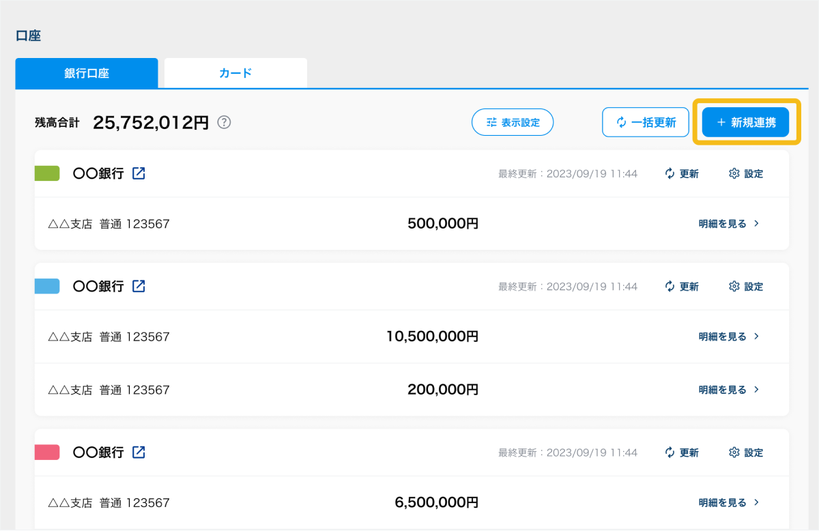Screen dimensions: 819x531
Task: Open 設定 gear for green bank
Action: click(746, 174)
